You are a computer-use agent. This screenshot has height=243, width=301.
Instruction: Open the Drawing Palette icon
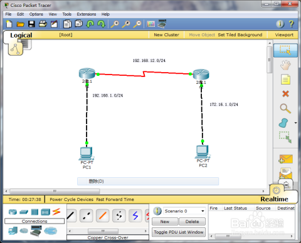coord(150,24)
